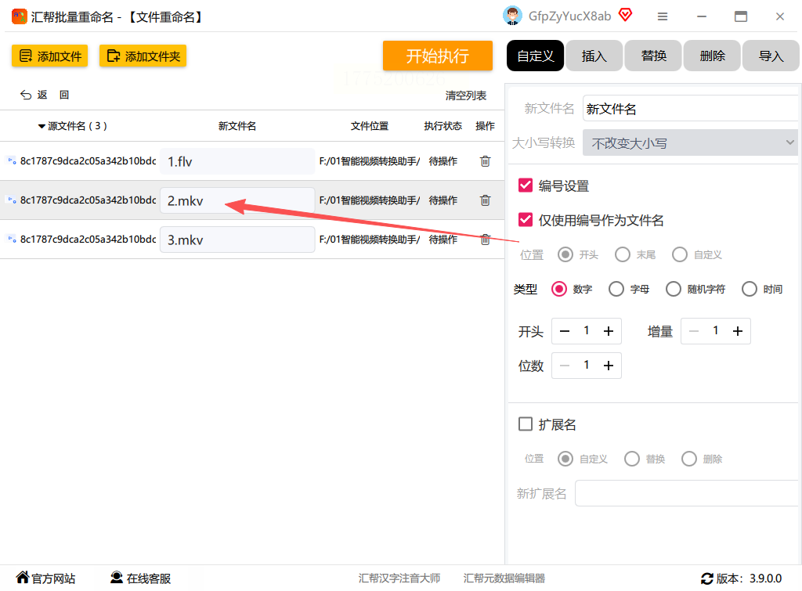Select extension 删除 radio button
Screen dimensions: 802x591
coord(689,459)
